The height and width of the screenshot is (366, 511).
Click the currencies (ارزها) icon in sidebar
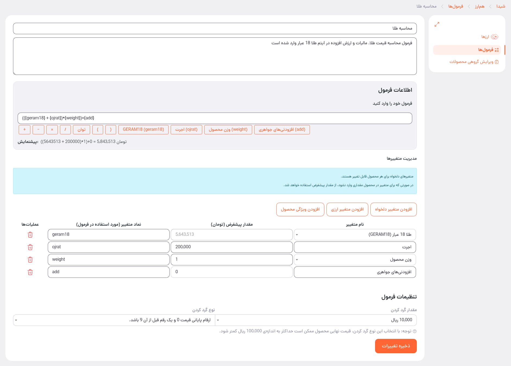point(495,37)
